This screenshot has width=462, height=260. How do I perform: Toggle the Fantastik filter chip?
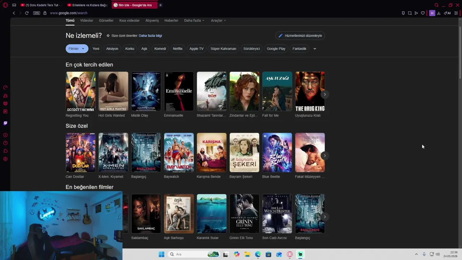point(299,49)
